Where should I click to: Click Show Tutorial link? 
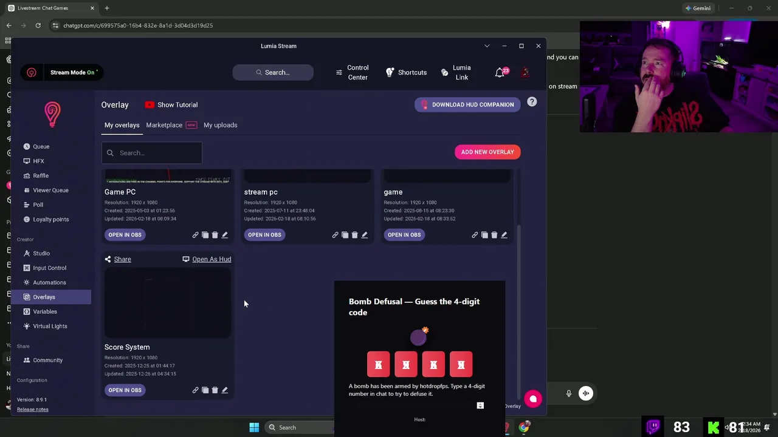tap(171, 105)
